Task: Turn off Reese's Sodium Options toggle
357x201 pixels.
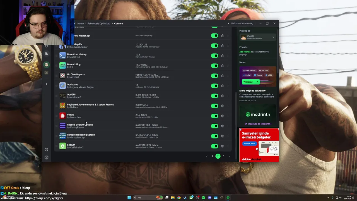Action: 214,126
